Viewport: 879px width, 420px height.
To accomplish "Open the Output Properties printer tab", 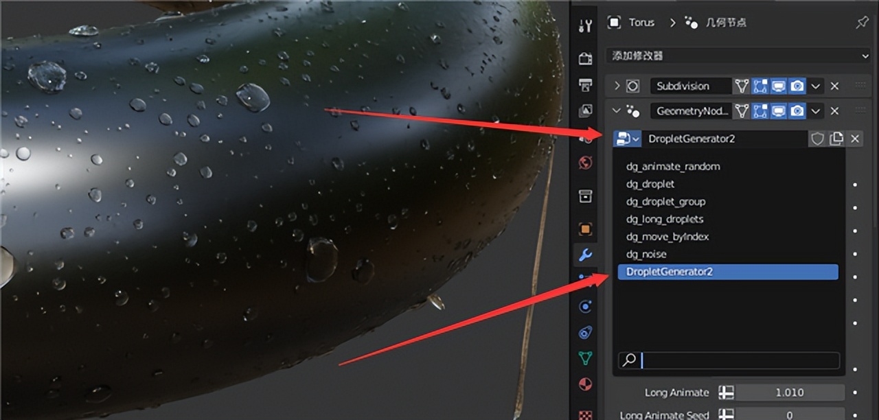I will [585, 84].
